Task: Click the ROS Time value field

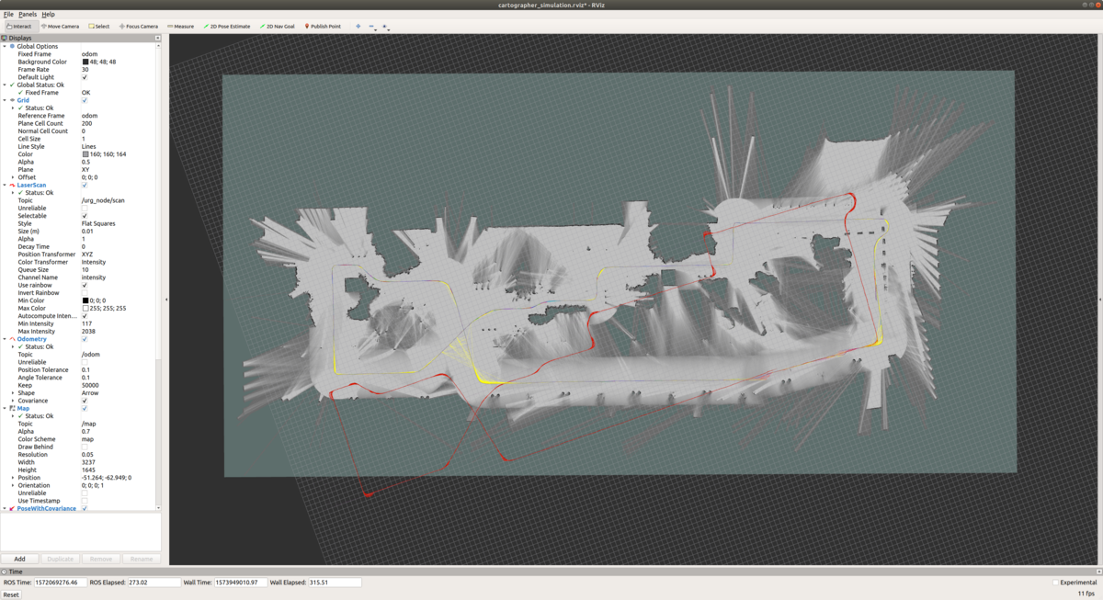Action: tap(61, 583)
